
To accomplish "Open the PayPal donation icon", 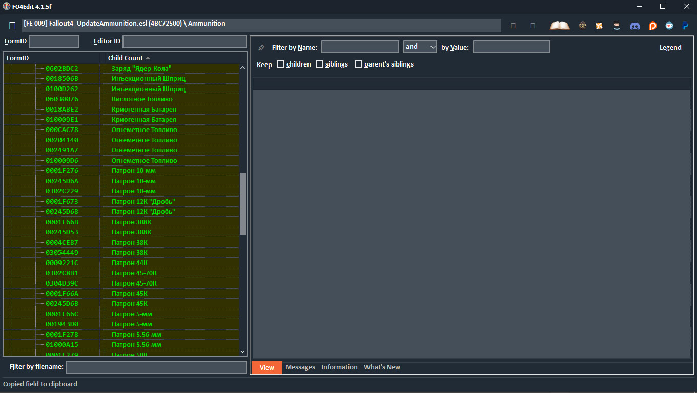I will [685, 26].
